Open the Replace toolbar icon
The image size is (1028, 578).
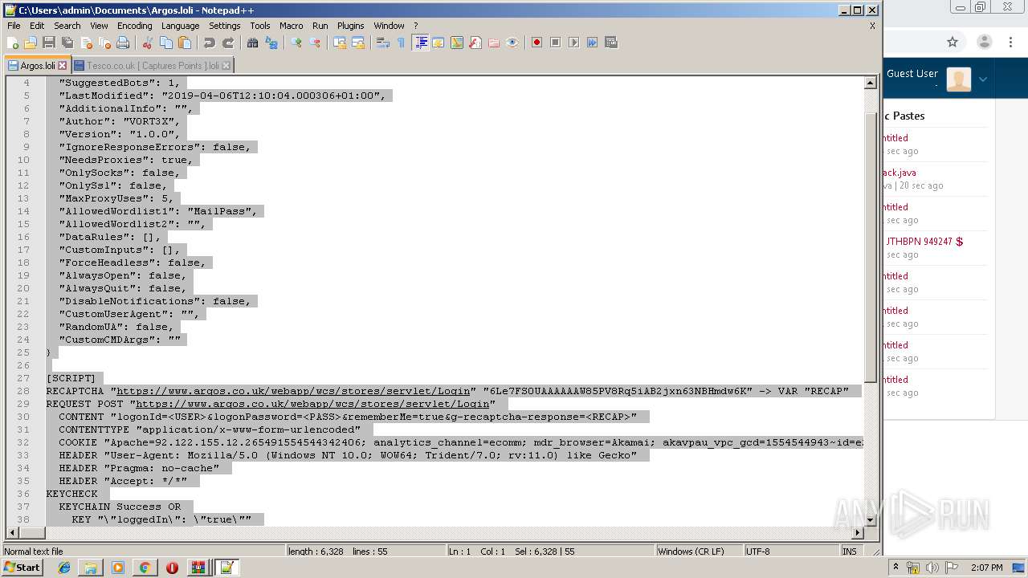(x=271, y=43)
